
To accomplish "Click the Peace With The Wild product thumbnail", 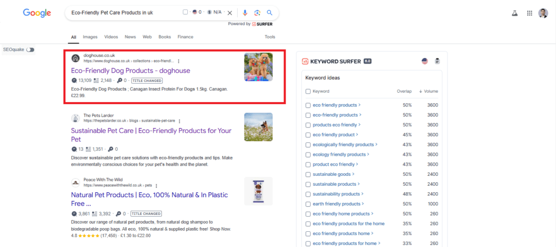I will pyautogui.click(x=258, y=191).
